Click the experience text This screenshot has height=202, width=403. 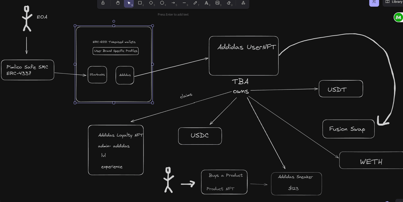point(112,167)
